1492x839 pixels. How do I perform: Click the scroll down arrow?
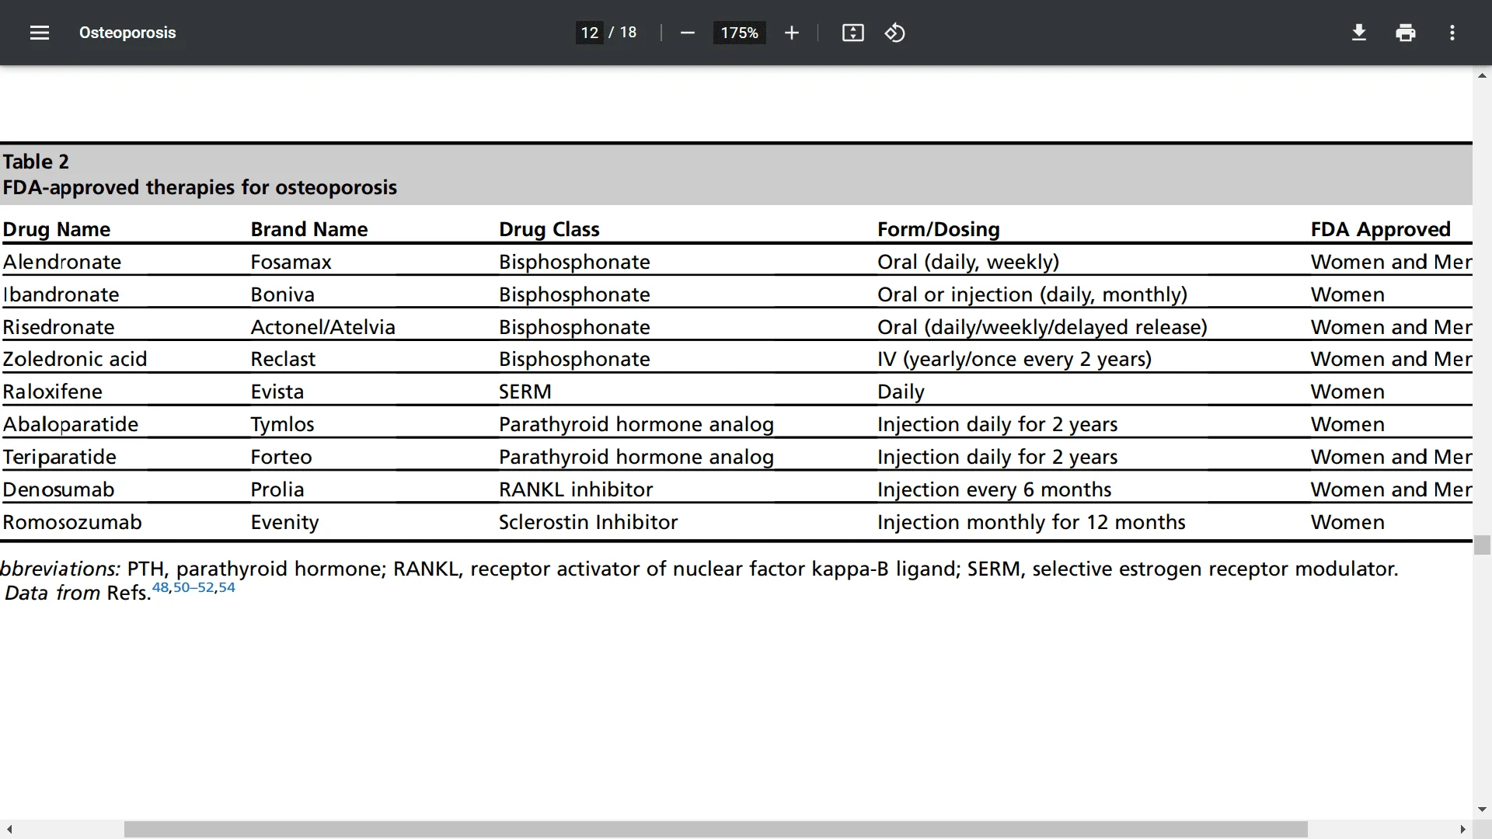click(x=1482, y=809)
